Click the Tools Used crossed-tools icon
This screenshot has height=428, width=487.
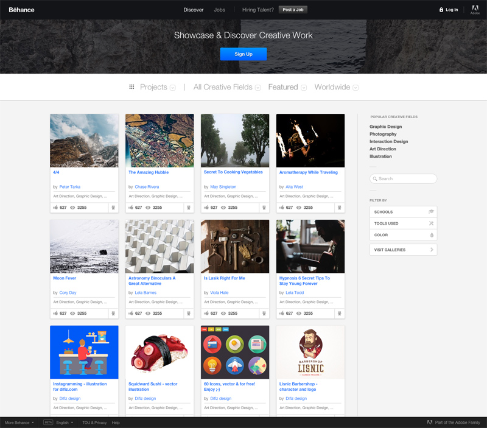(x=432, y=223)
